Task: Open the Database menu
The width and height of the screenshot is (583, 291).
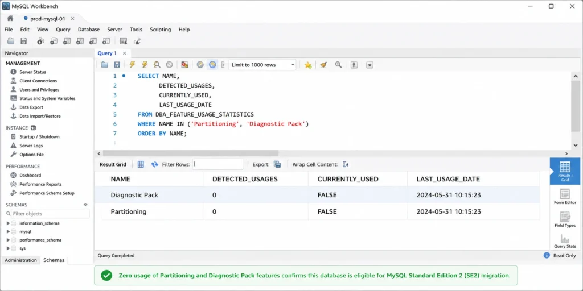Action: pos(88,30)
